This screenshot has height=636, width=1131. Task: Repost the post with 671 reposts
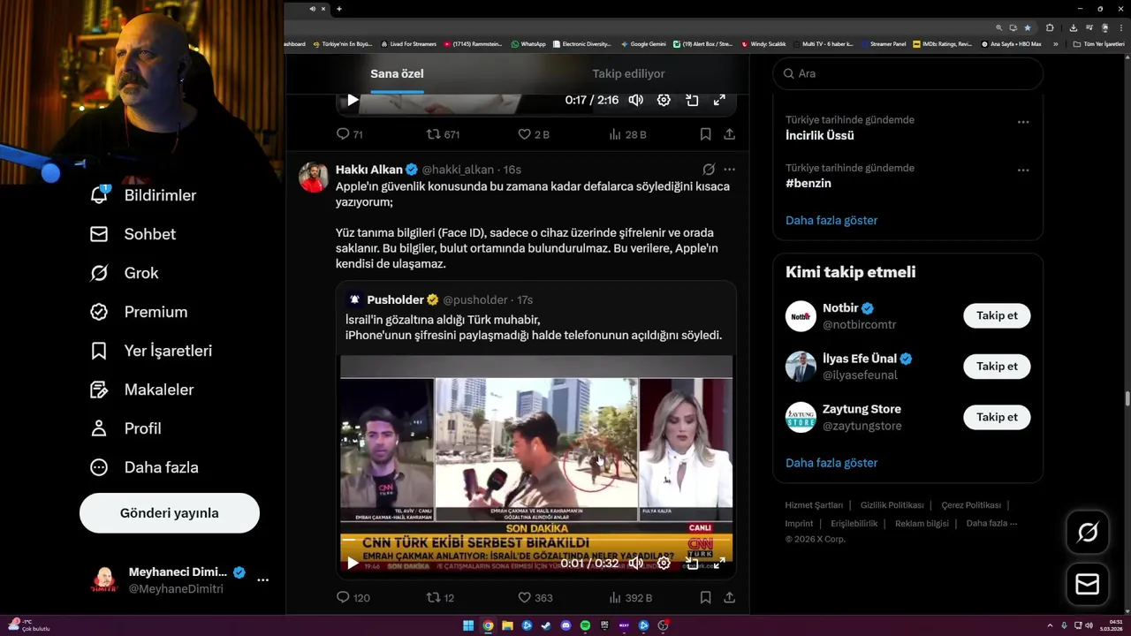[443, 134]
